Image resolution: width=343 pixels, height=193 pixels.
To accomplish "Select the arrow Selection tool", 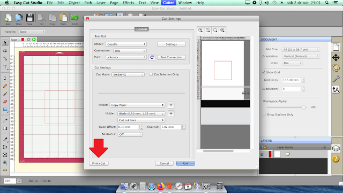I will [5, 43].
